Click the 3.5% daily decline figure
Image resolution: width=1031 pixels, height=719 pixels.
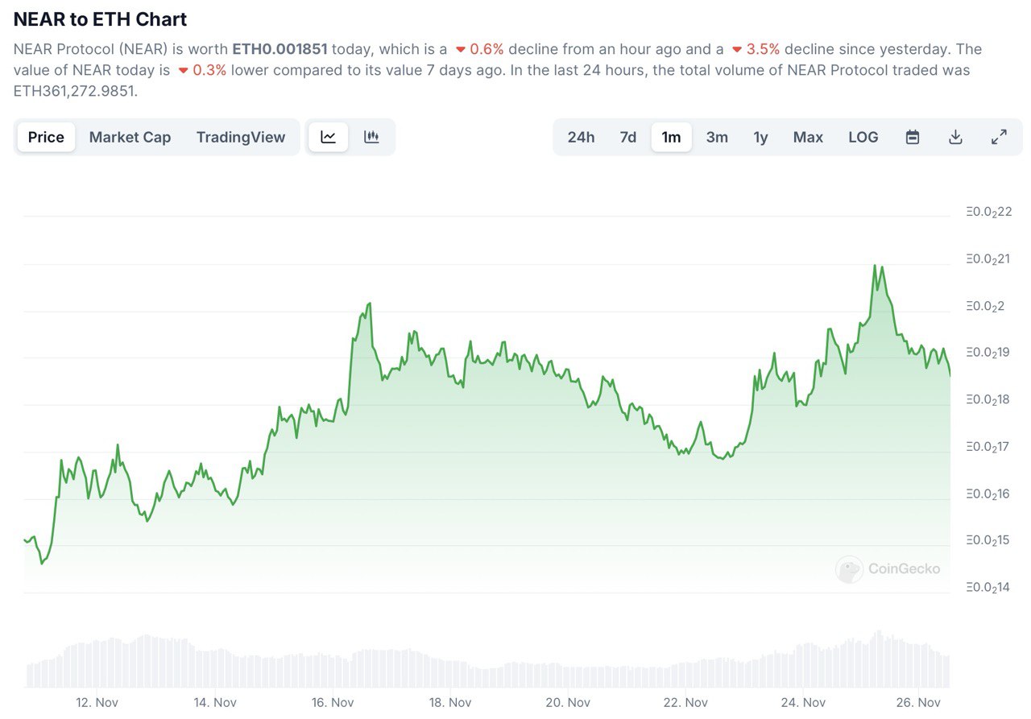(762, 49)
